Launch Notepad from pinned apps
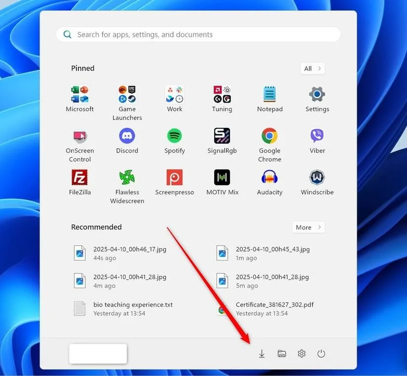 click(x=270, y=99)
